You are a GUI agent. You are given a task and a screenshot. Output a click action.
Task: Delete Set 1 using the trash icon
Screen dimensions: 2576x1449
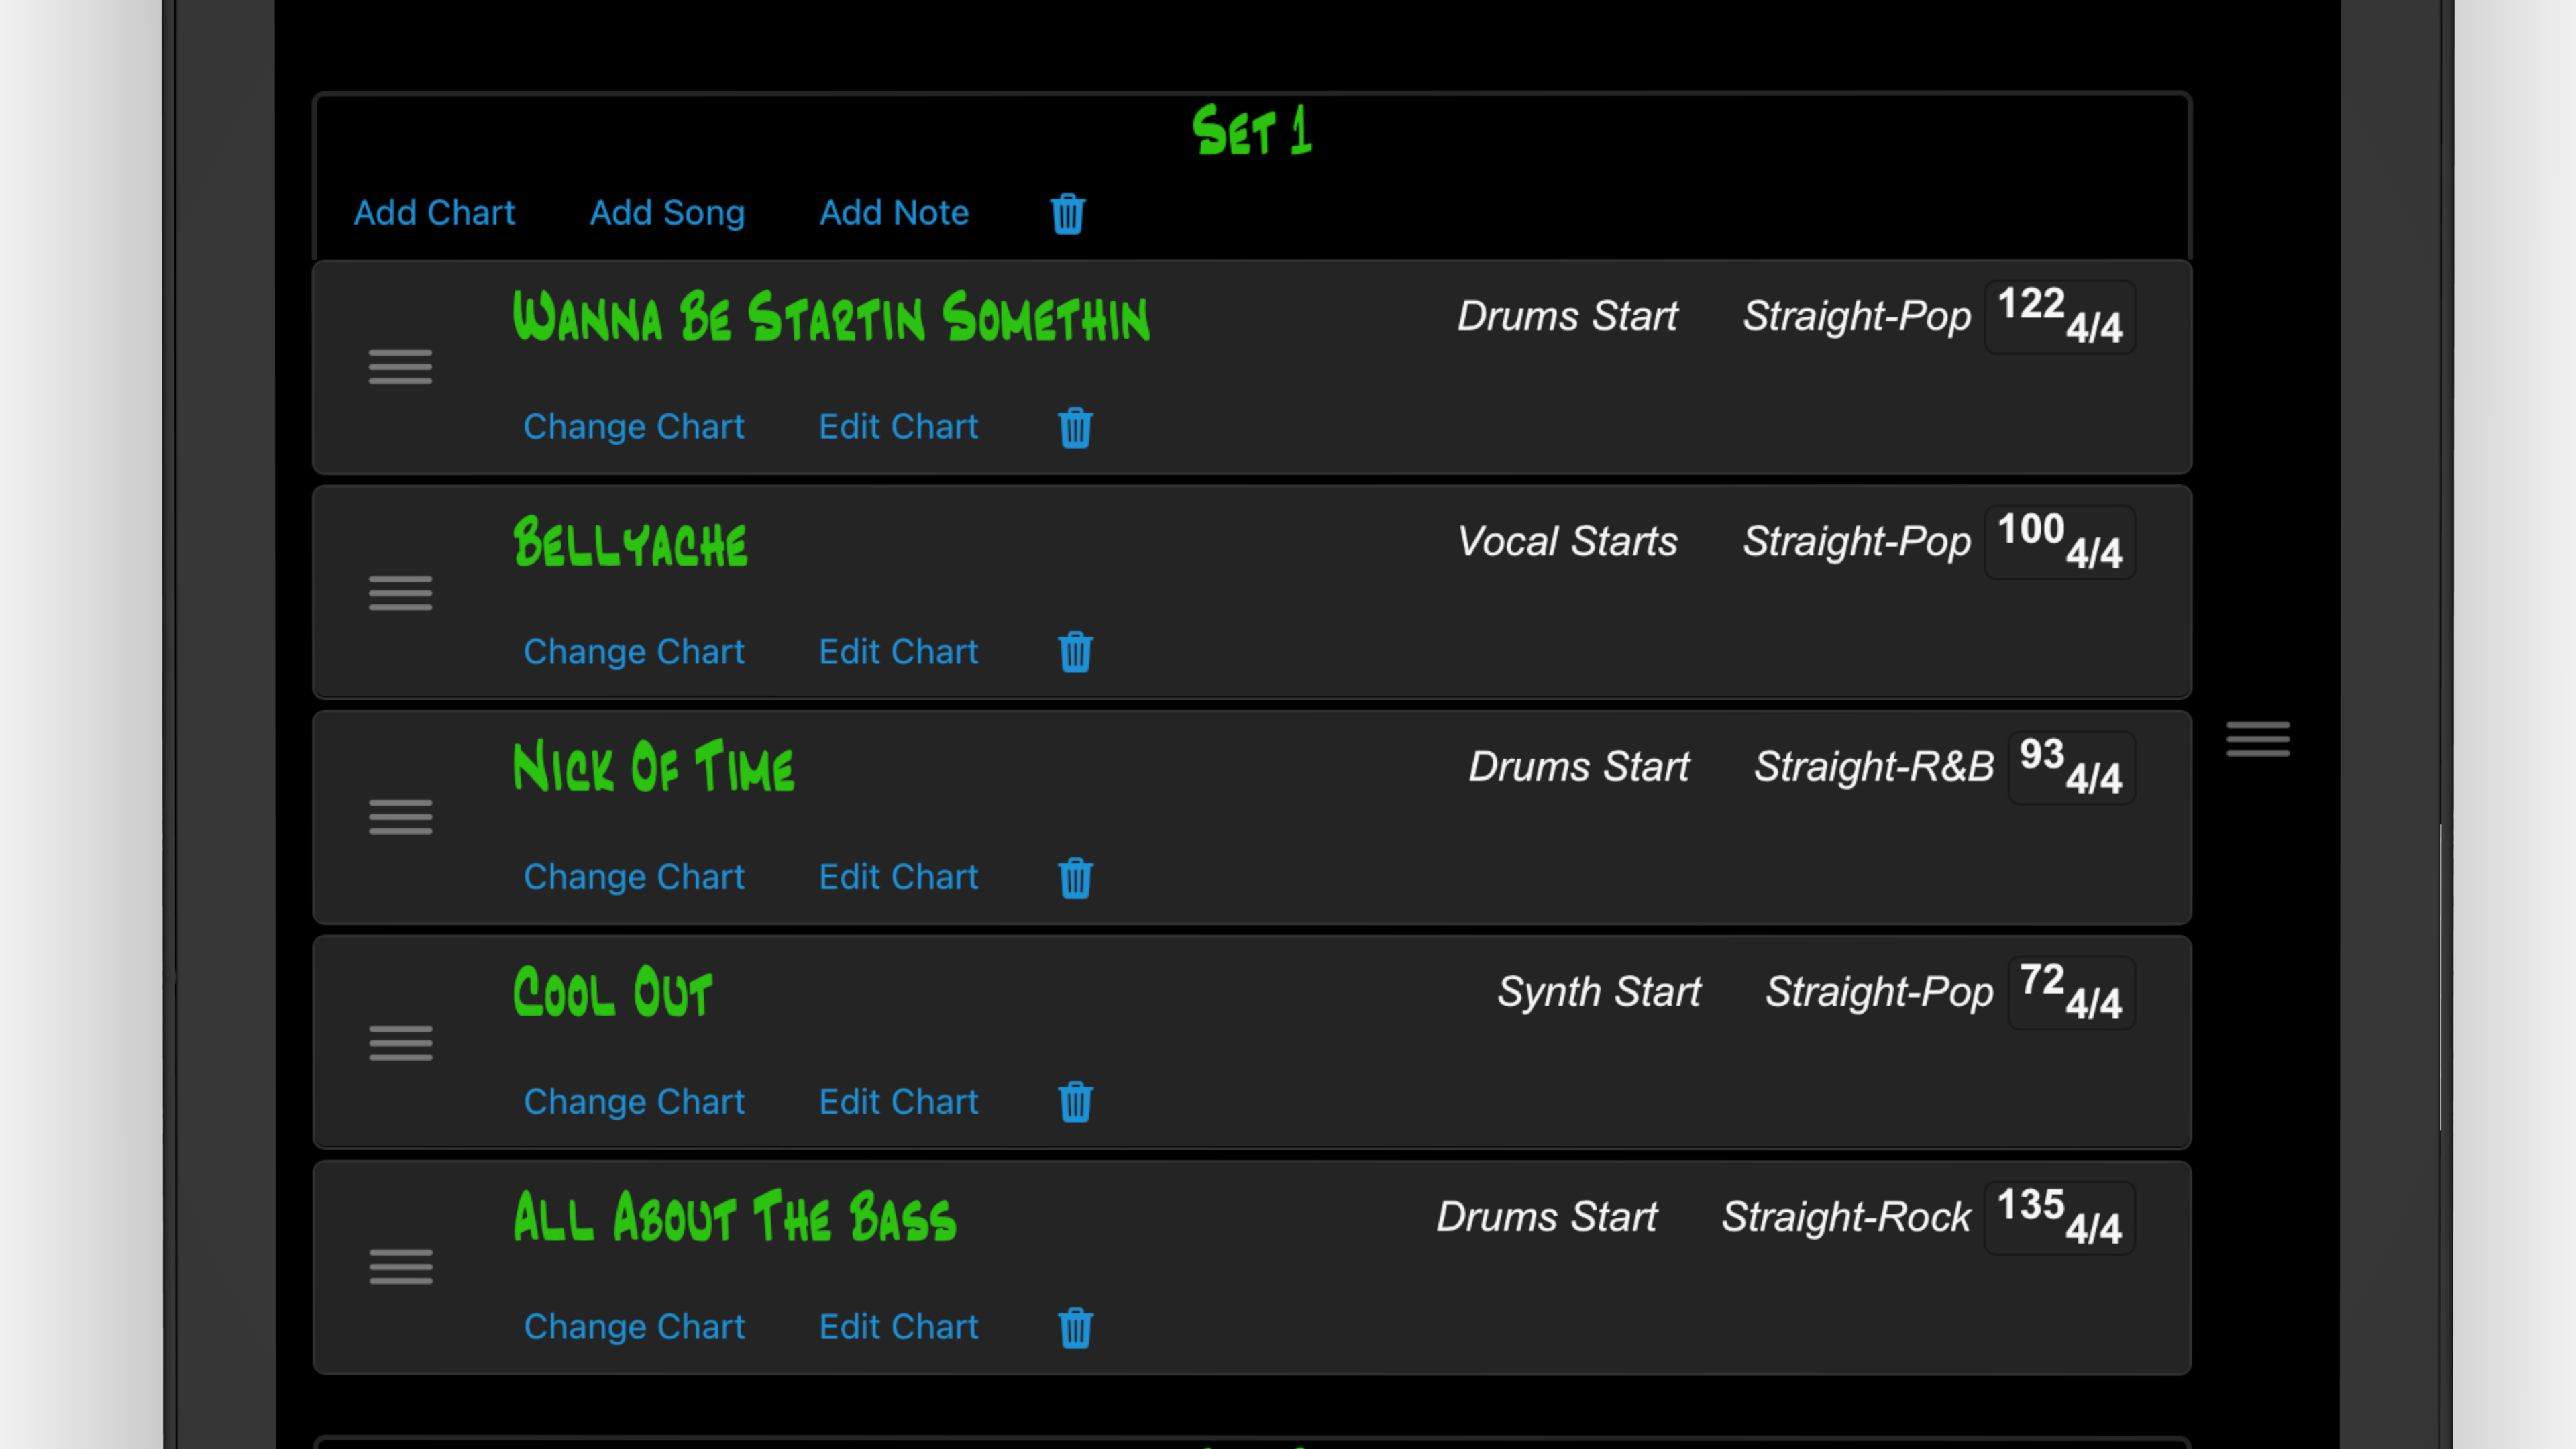[x=1067, y=213]
